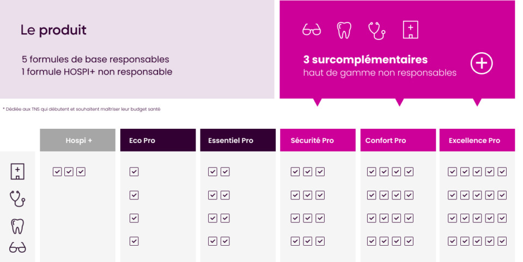Click the arrow pointing to Confort Pro
The image size is (523, 262).
point(399,102)
